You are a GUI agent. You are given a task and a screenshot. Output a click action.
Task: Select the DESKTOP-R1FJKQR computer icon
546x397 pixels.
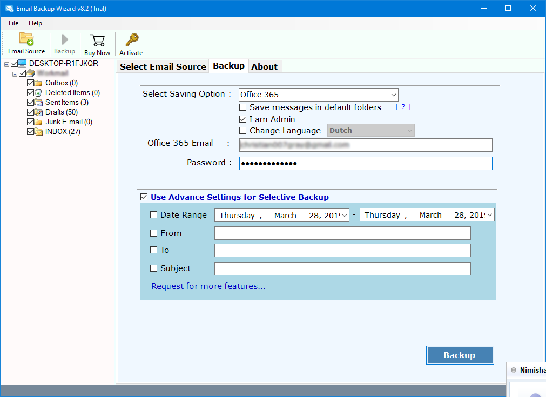pyautogui.click(x=22, y=63)
